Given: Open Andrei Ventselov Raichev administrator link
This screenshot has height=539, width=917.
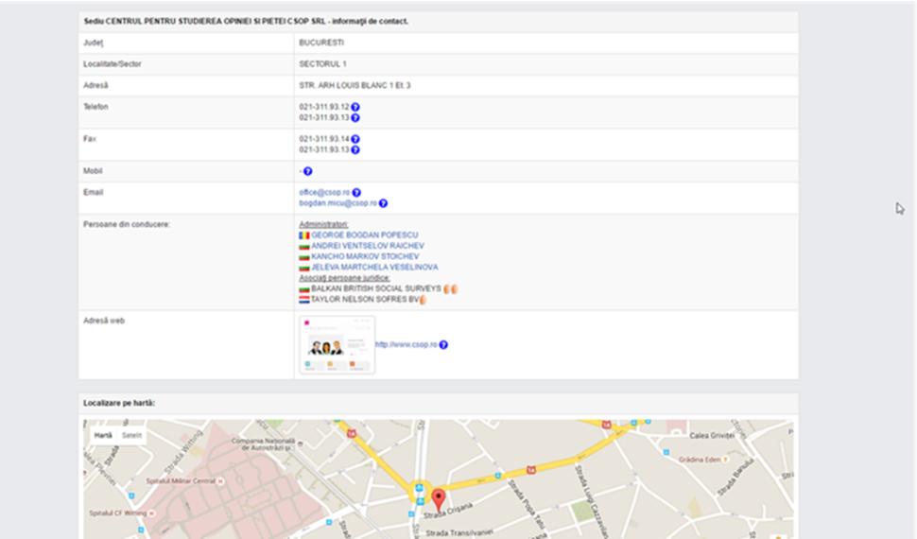Looking at the screenshot, I should [x=367, y=246].
